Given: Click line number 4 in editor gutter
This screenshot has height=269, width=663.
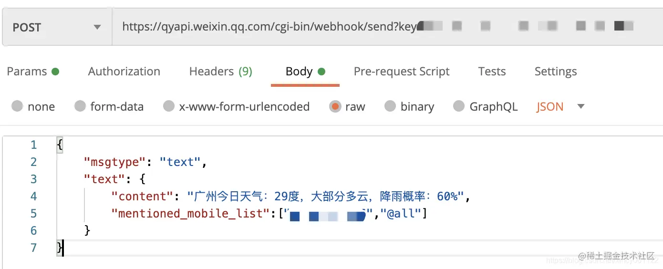Looking at the screenshot, I should point(33,196).
